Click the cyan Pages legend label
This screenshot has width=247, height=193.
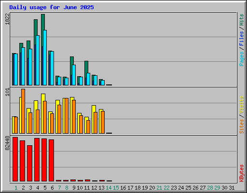pyautogui.click(x=242, y=59)
